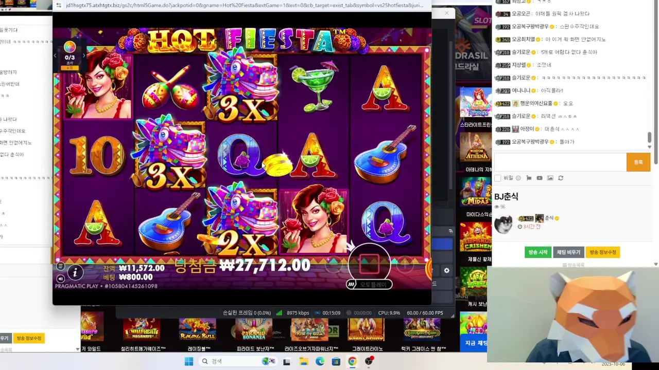
Task: Stop the spin with the square button
Action: (x=369, y=264)
